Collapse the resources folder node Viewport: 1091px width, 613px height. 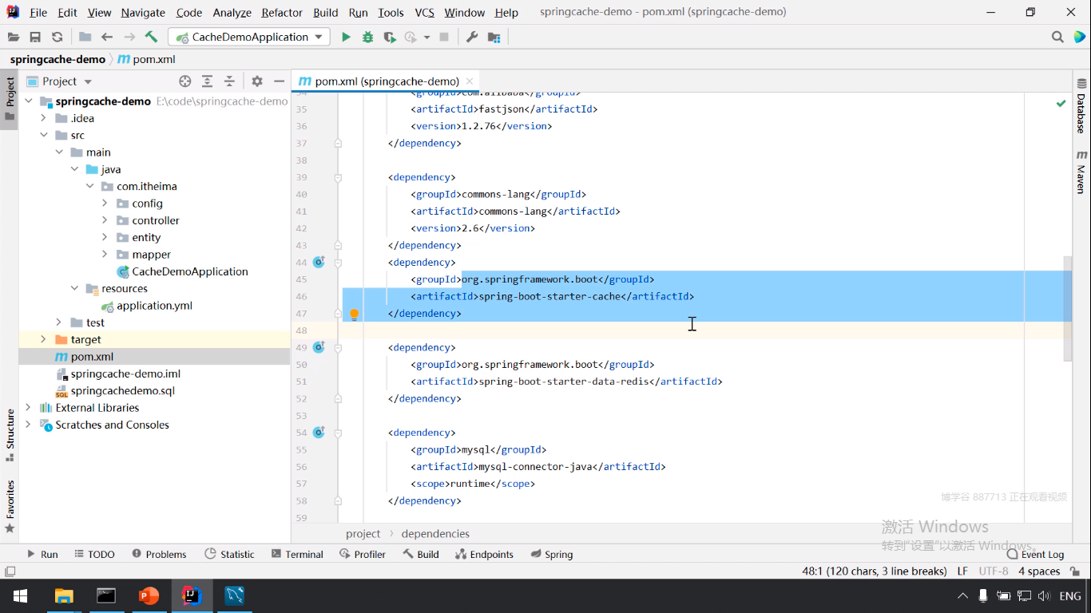coord(74,288)
